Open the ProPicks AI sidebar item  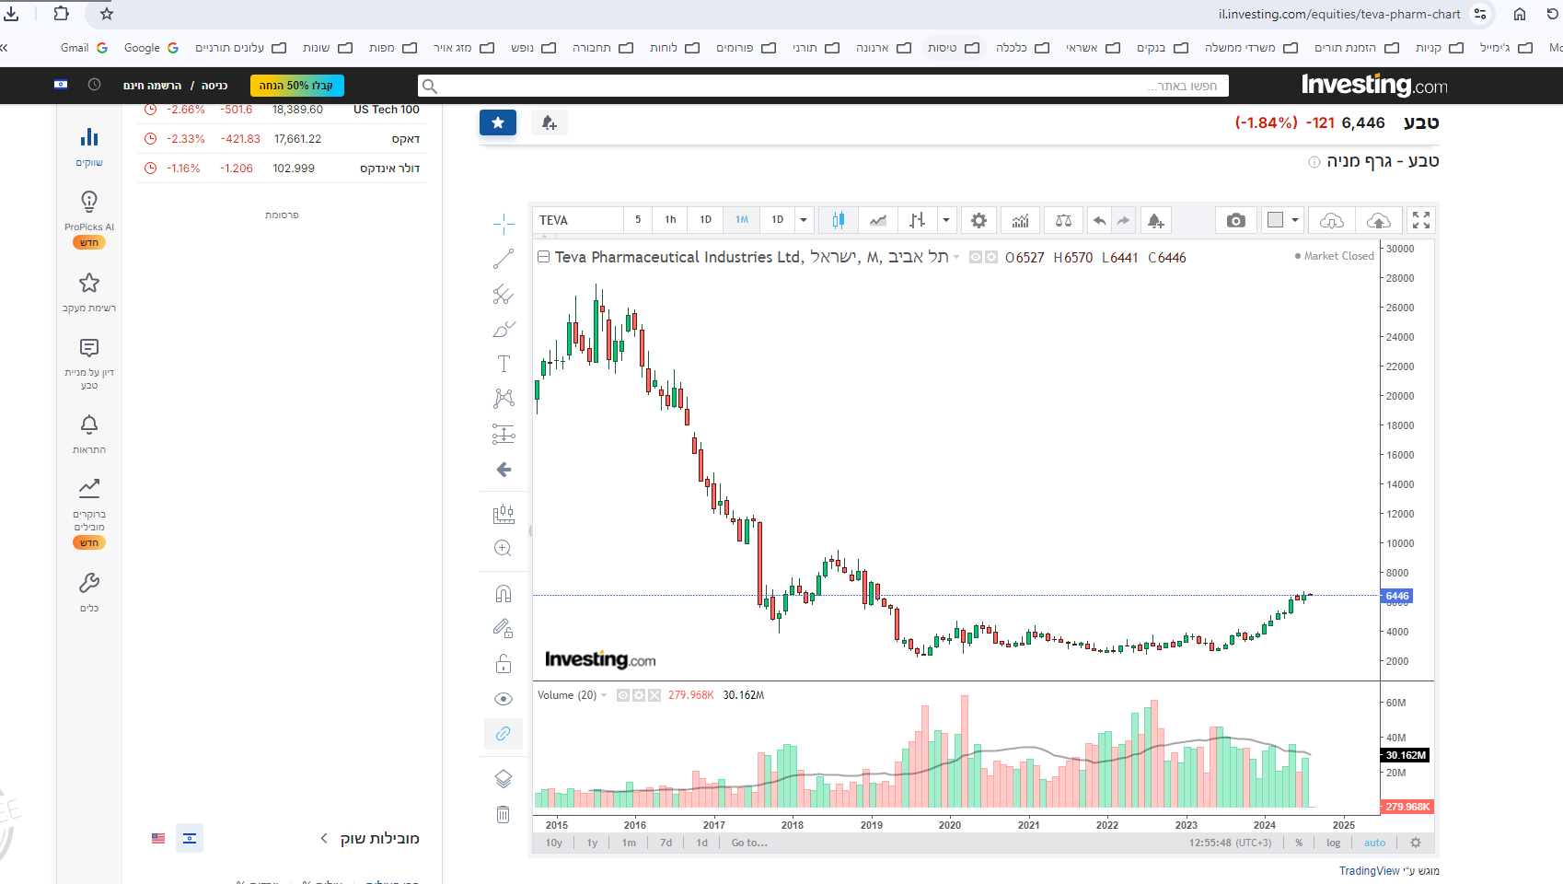pyautogui.click(x=89, y=219)
